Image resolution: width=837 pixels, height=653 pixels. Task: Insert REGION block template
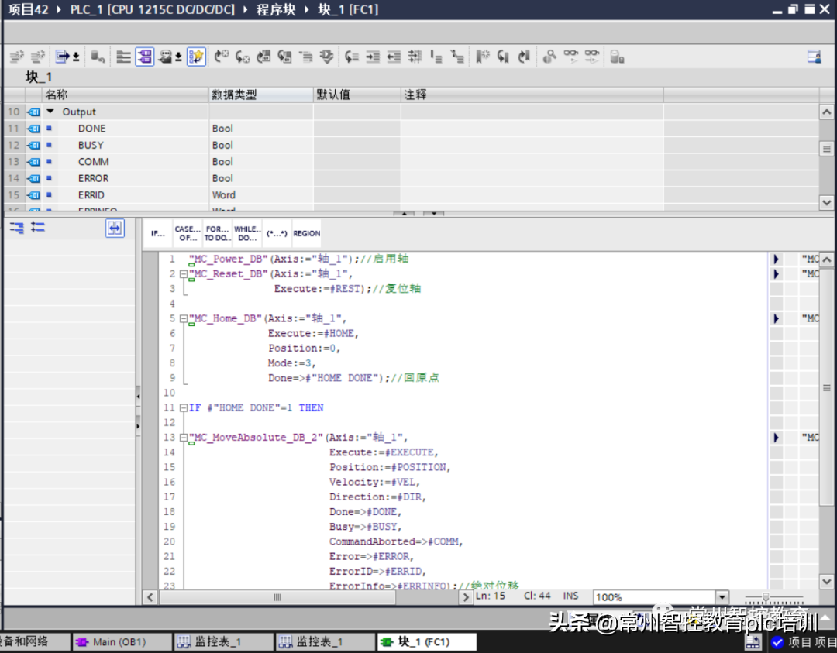306,233
